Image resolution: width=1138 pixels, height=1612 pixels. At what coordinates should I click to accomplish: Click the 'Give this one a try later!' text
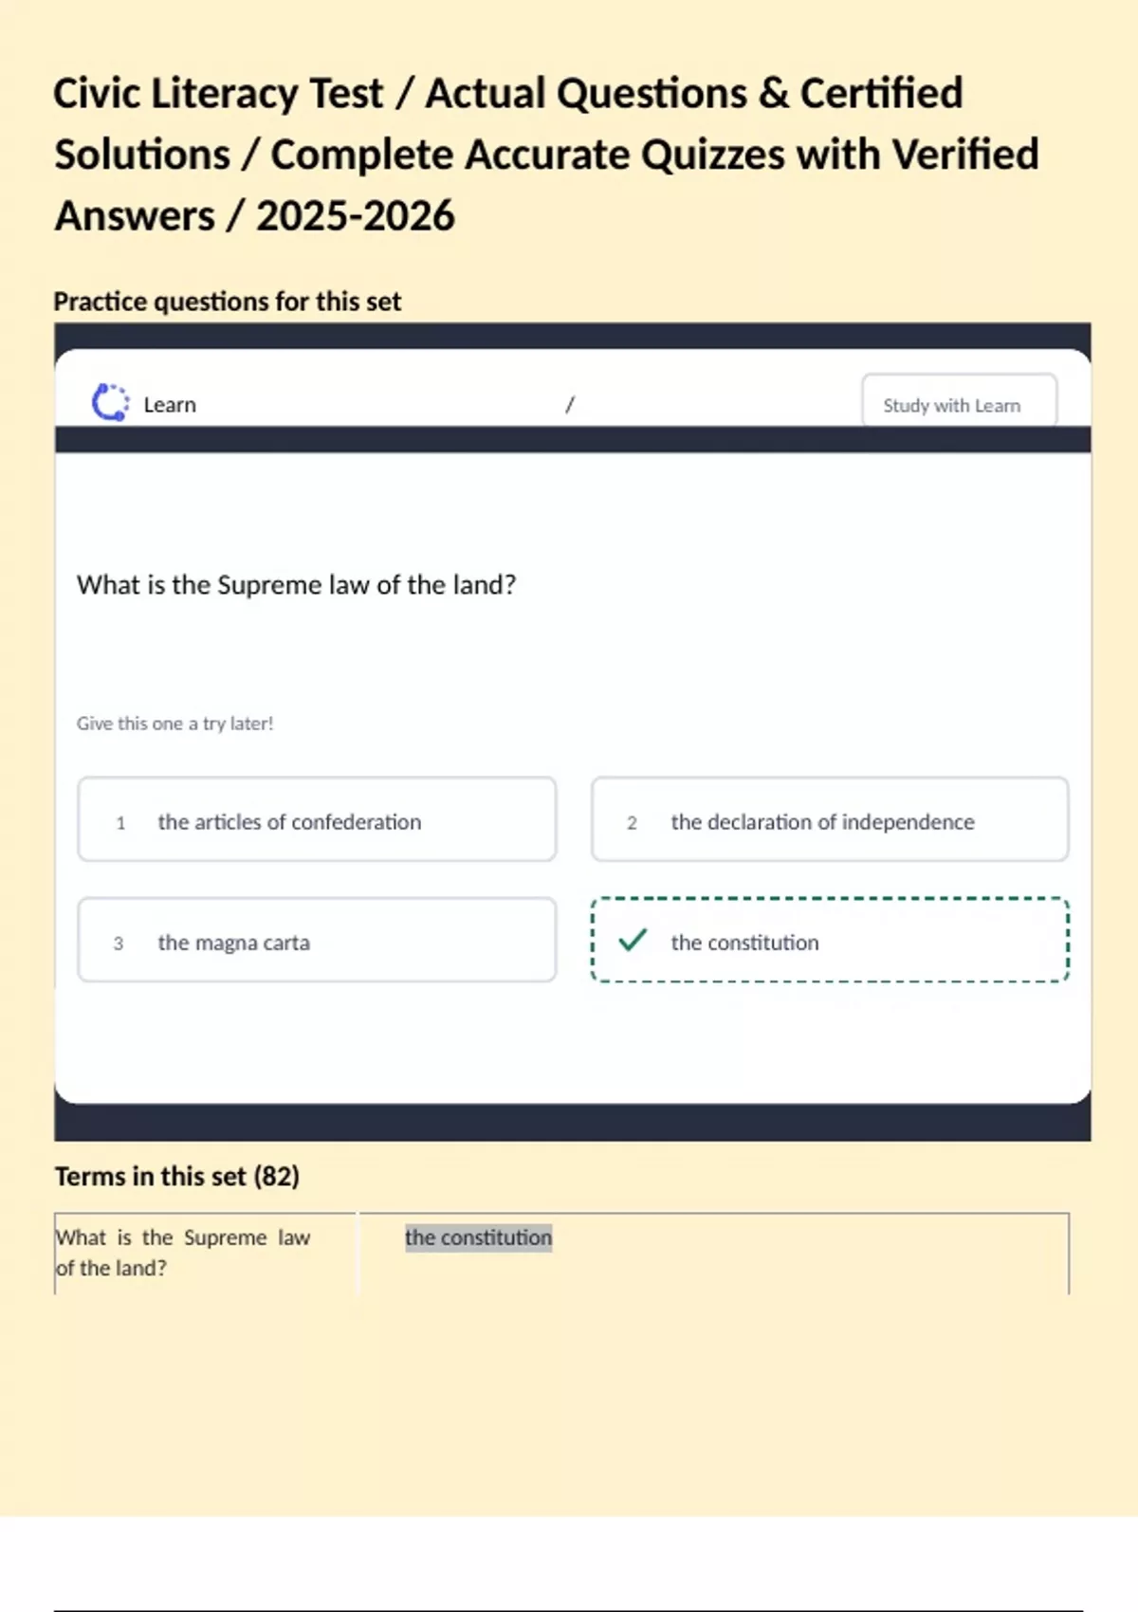click(x=174, y=724)
